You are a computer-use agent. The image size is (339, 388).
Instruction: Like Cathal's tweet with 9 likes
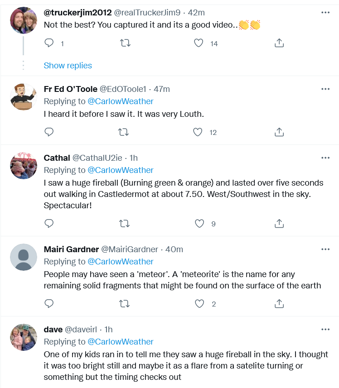point(199,224)
